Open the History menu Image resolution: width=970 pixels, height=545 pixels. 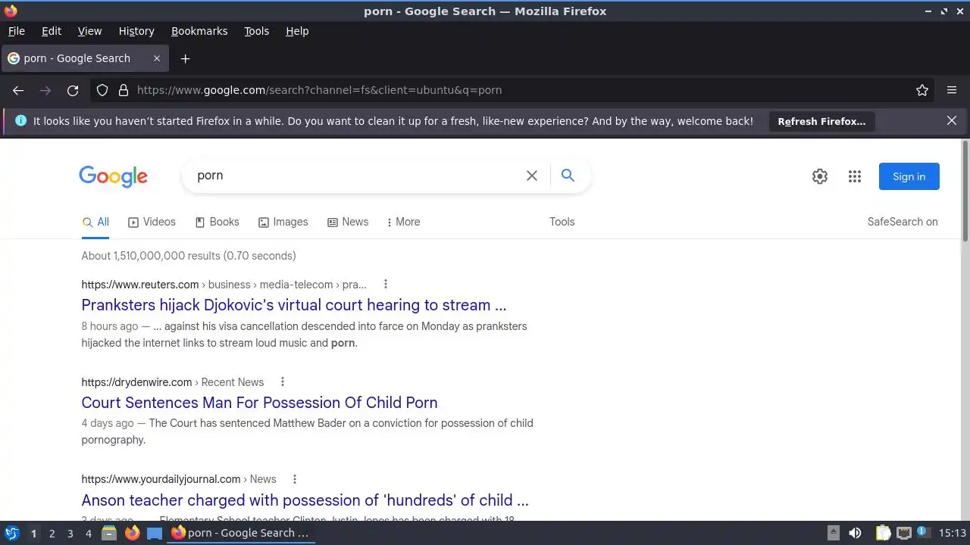136,31
